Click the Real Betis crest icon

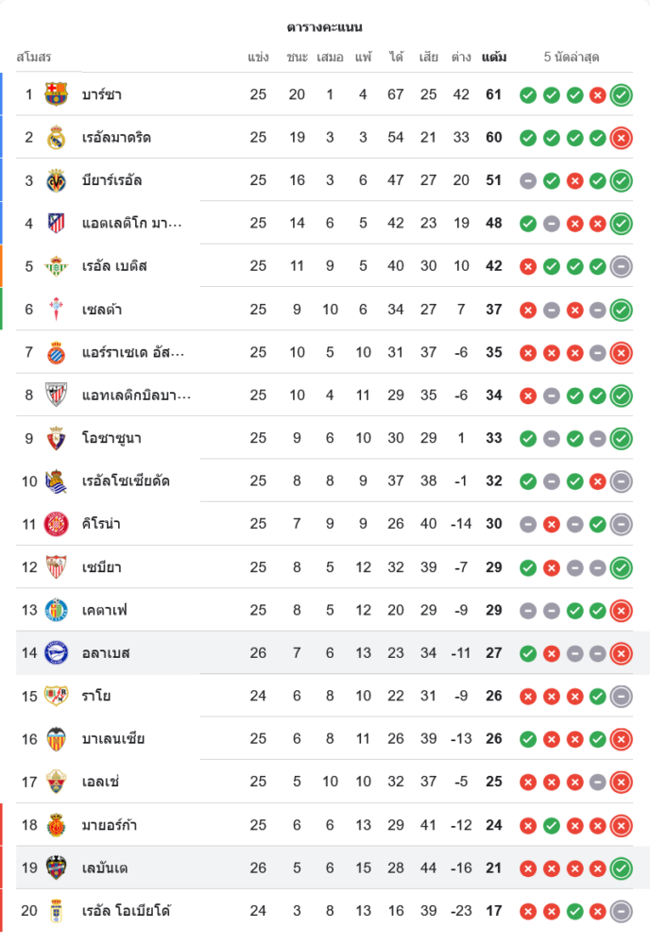click(x=57, y=266)
